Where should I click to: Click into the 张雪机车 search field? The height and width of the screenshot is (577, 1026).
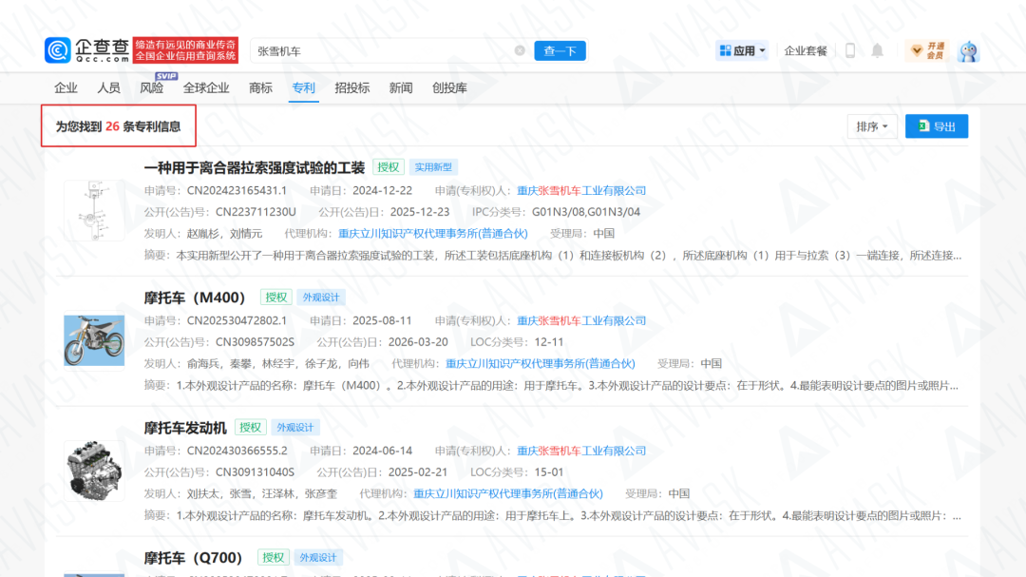point(384,50)
